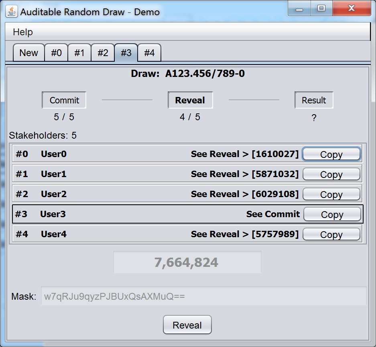The height and width of the screenshot is (347, 376).
Task: Click the ? result status
Action: coord(314,117)
